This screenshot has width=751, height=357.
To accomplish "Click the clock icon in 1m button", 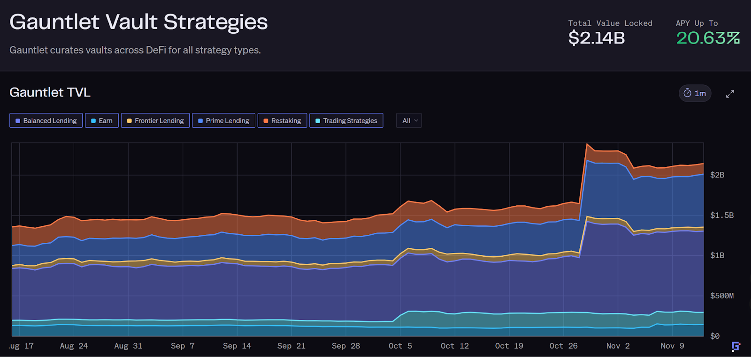I will coord(687,93).
